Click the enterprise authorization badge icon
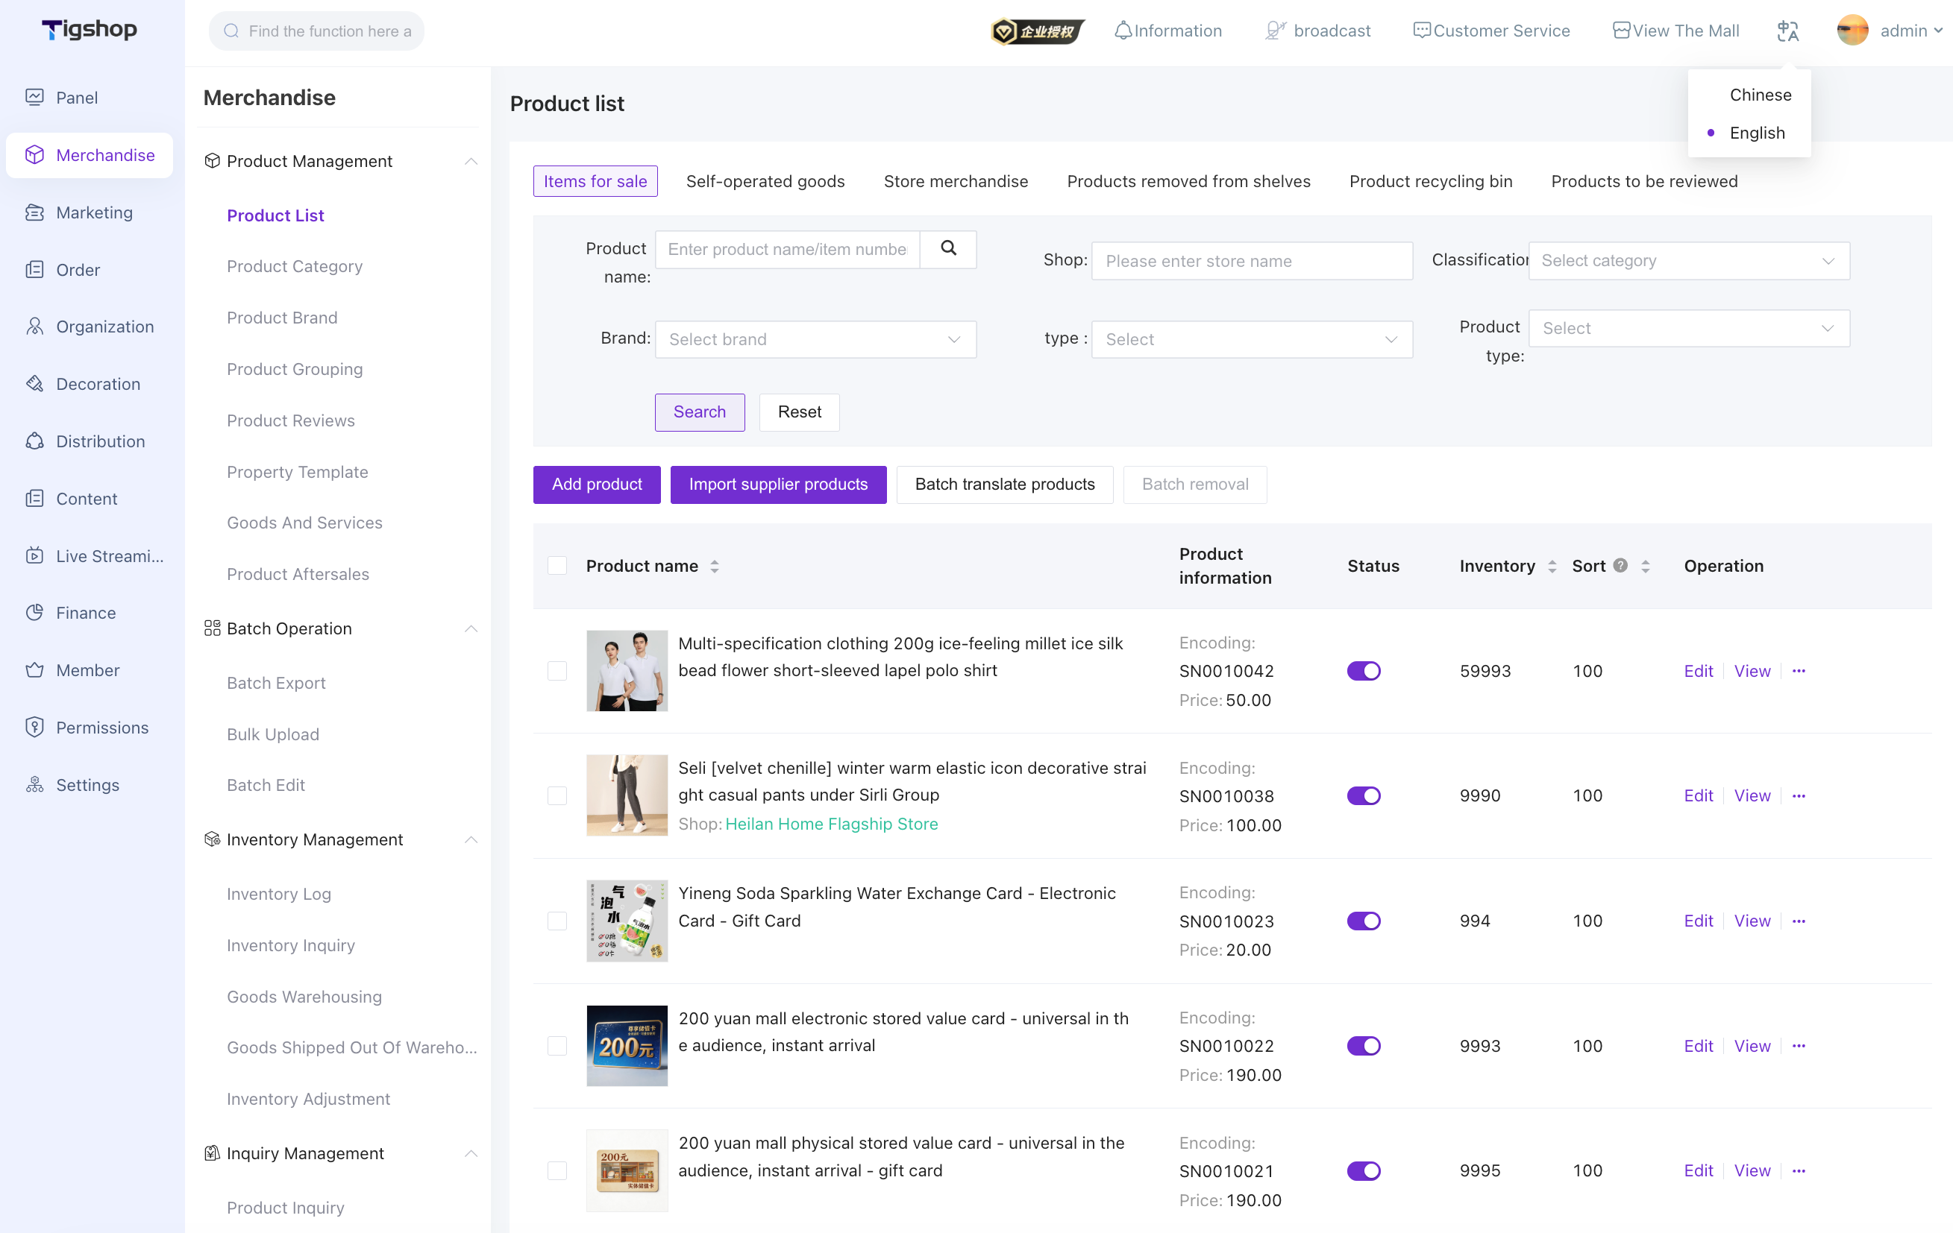Viewport: 1953px width, 1233px height. click(1038, 31)
